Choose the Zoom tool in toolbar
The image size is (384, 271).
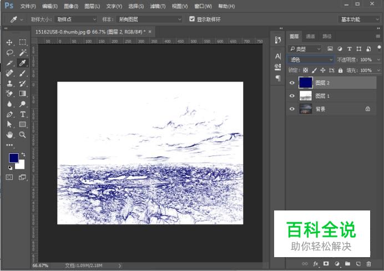click(23, 134)
